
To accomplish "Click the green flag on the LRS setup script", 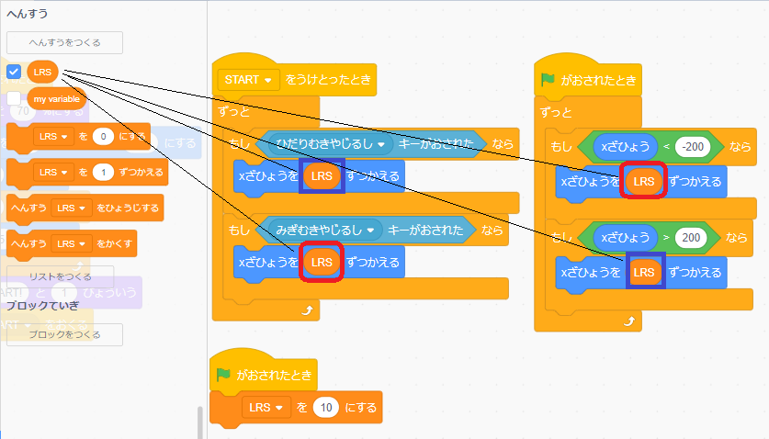I will pos(223,375).
